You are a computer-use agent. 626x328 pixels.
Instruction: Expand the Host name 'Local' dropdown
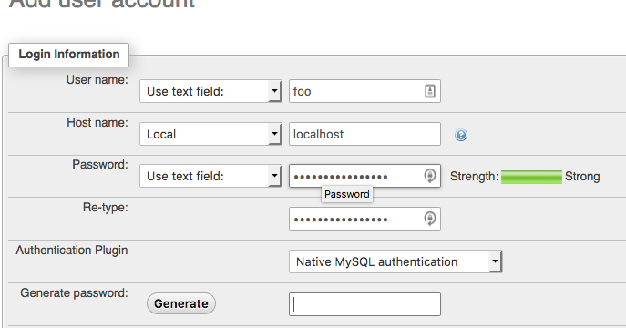[x=210, y=134]
